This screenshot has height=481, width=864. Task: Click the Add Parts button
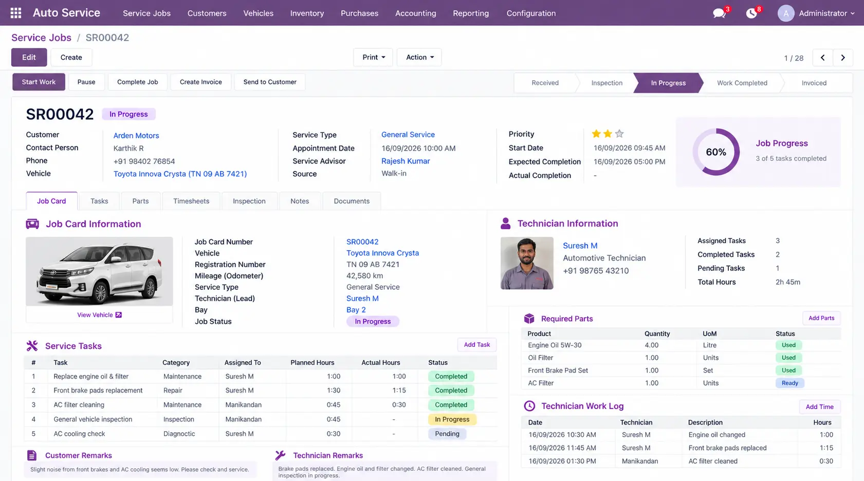point(821,318)
